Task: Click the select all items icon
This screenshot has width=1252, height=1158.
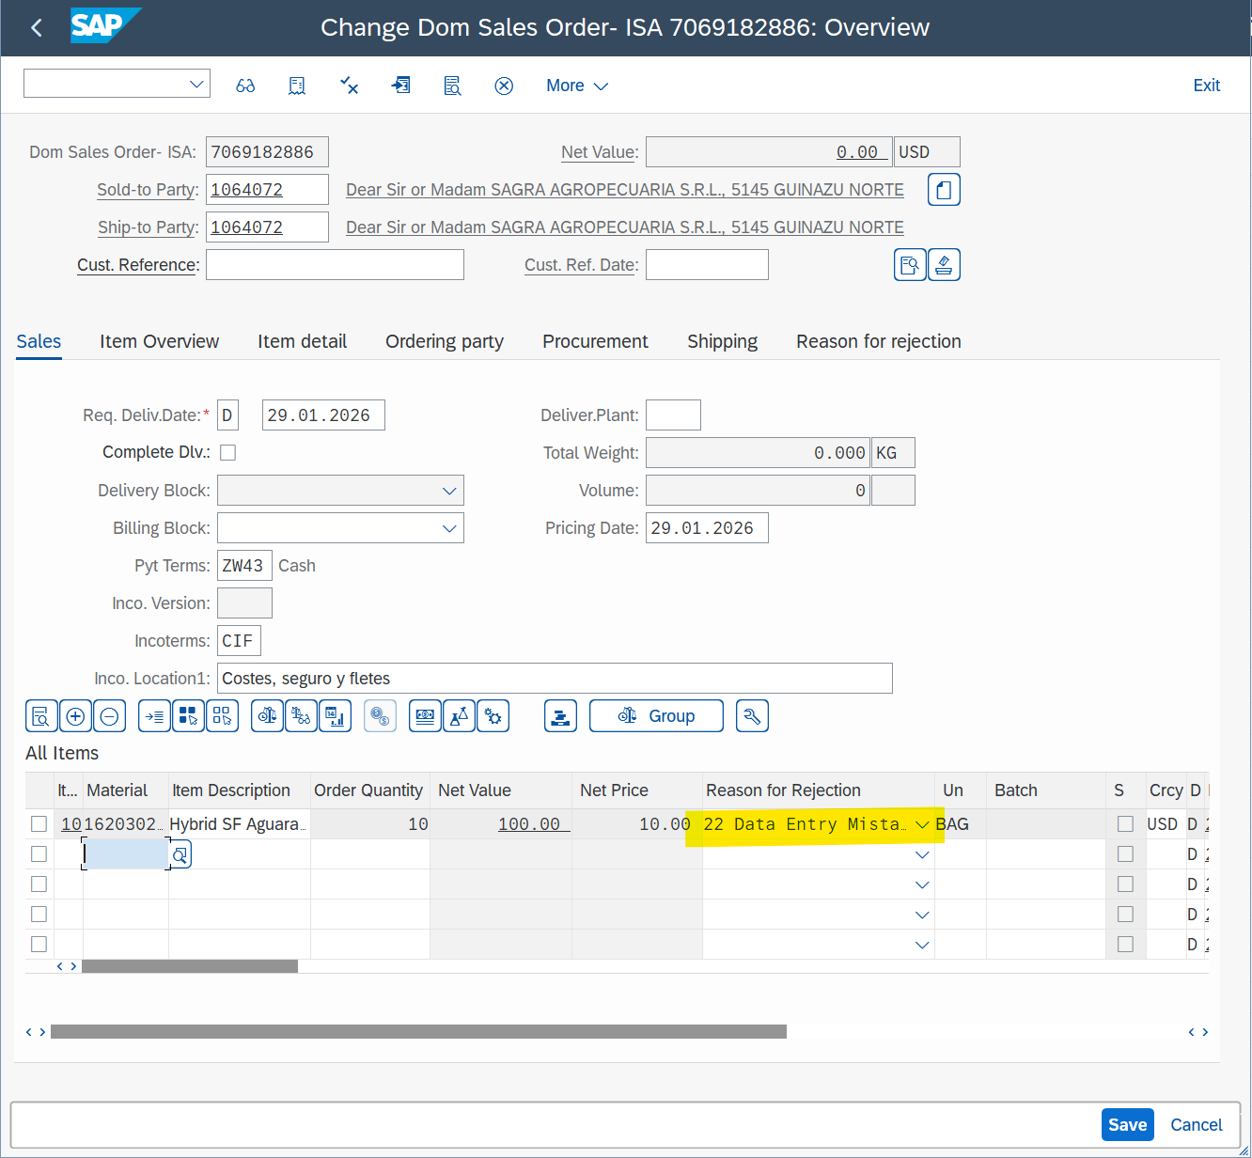Action: coord(188,716)
